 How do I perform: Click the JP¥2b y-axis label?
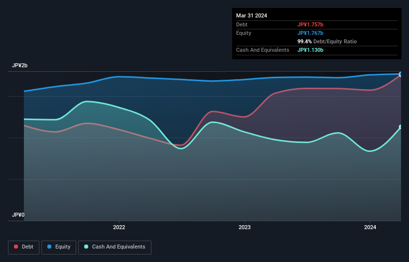coord(19,65)
